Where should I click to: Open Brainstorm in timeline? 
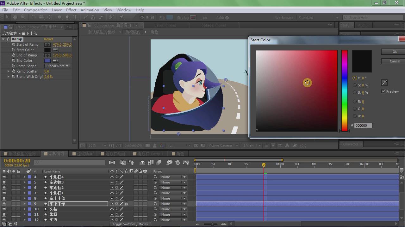tap(169, 162)
